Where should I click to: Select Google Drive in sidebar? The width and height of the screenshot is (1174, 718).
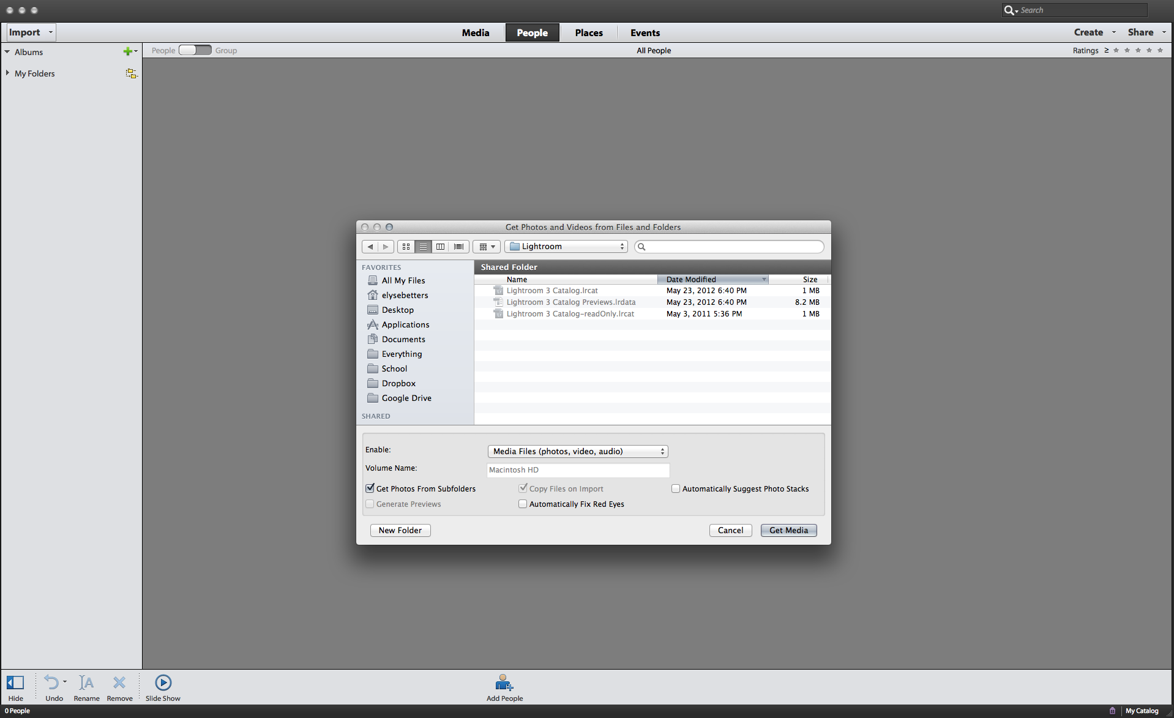[x=399, y=398]
